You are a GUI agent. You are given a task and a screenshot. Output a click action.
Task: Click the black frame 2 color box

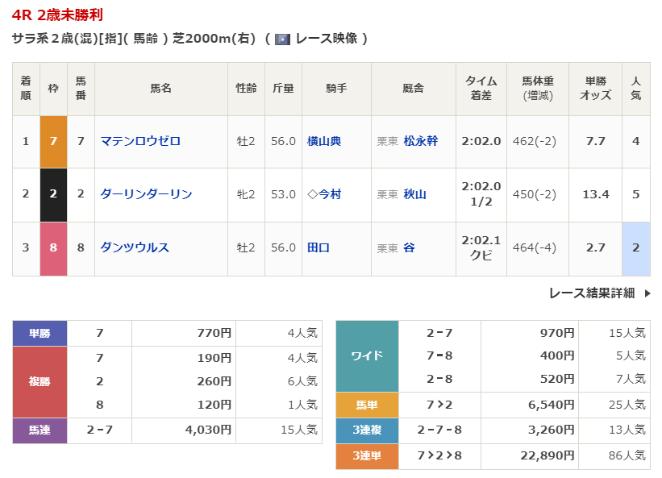pos(53,194)
